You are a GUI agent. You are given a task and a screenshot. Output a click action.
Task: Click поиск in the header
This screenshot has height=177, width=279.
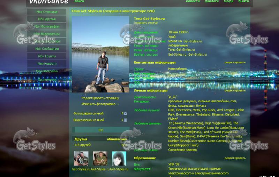79,1
